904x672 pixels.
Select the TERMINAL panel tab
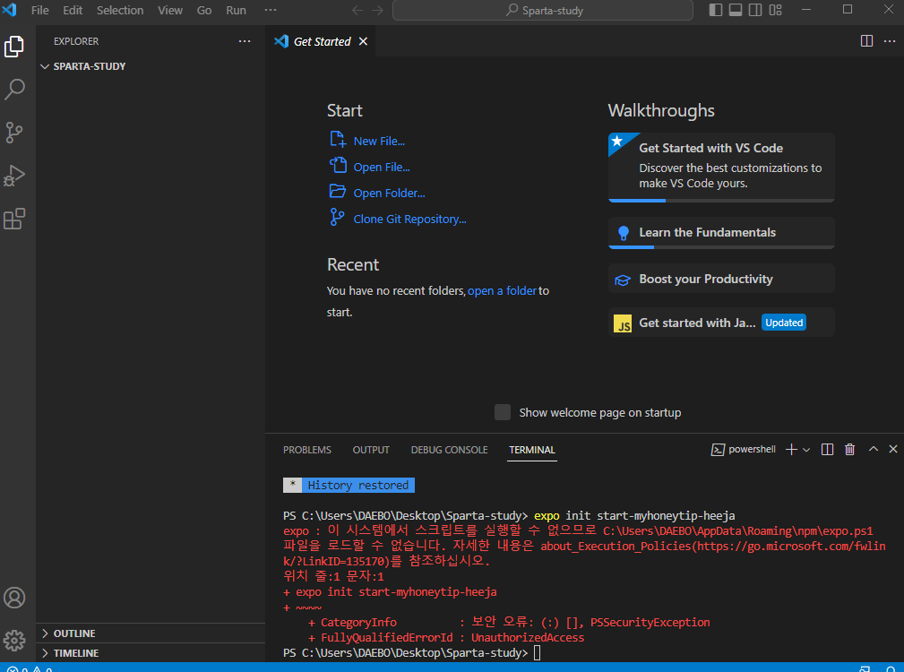(x=532, y=450)
